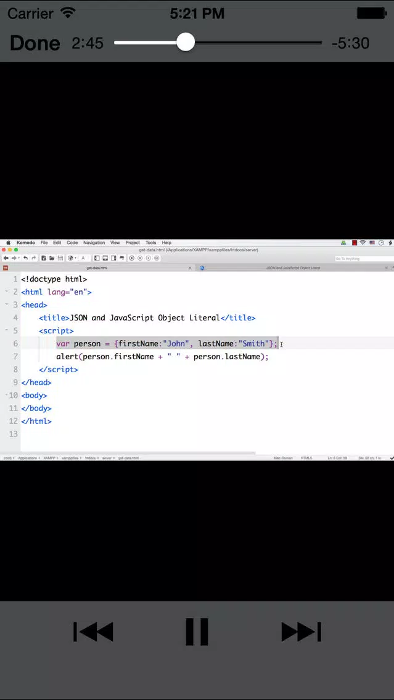Image resolution: width=394 pixels, height=700 pixels.
Task: Click the Save file toolbar icon
Action: [x=60, y=258]
